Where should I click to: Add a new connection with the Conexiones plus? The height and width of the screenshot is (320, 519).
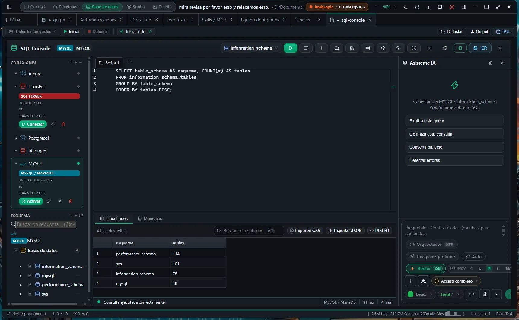(81, 62)
